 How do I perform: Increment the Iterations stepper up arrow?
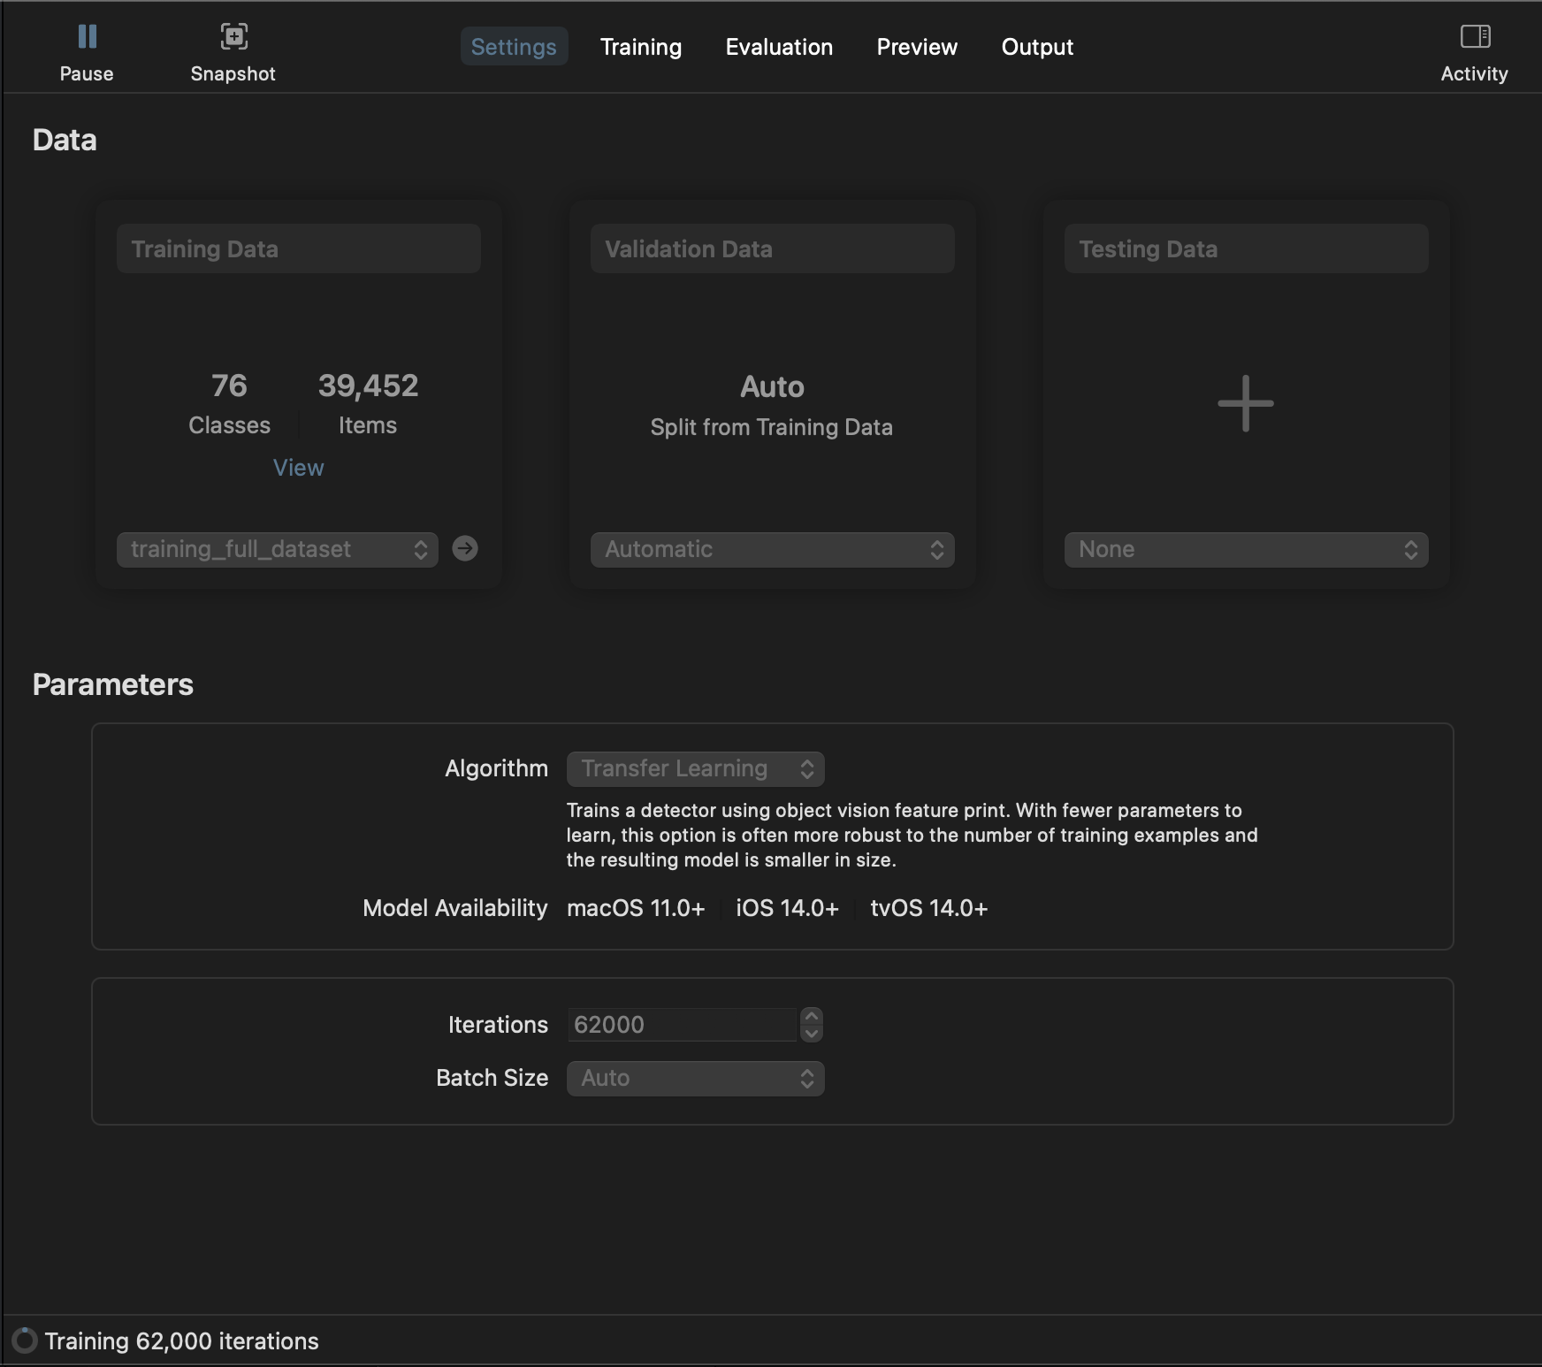pyautogui.click(x=811, y=1016)
